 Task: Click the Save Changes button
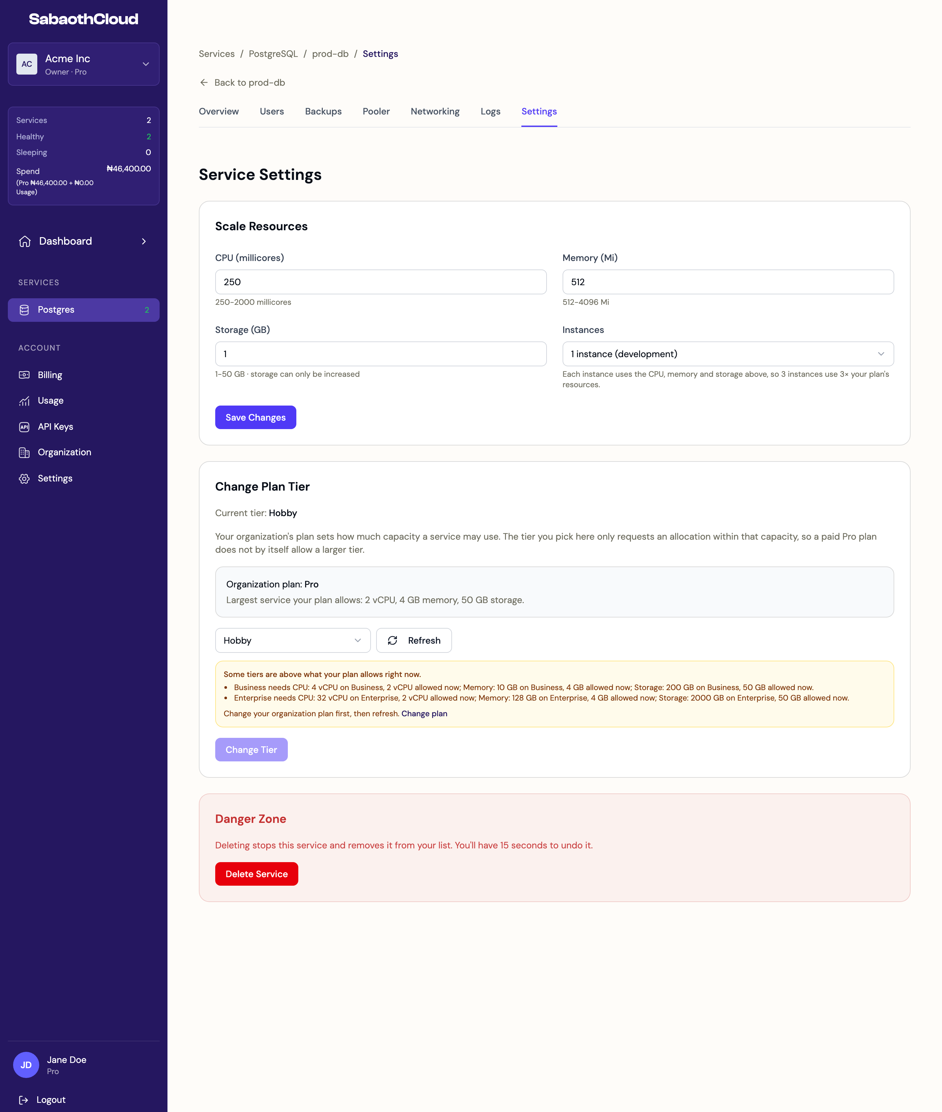click(x=255, y=417)
